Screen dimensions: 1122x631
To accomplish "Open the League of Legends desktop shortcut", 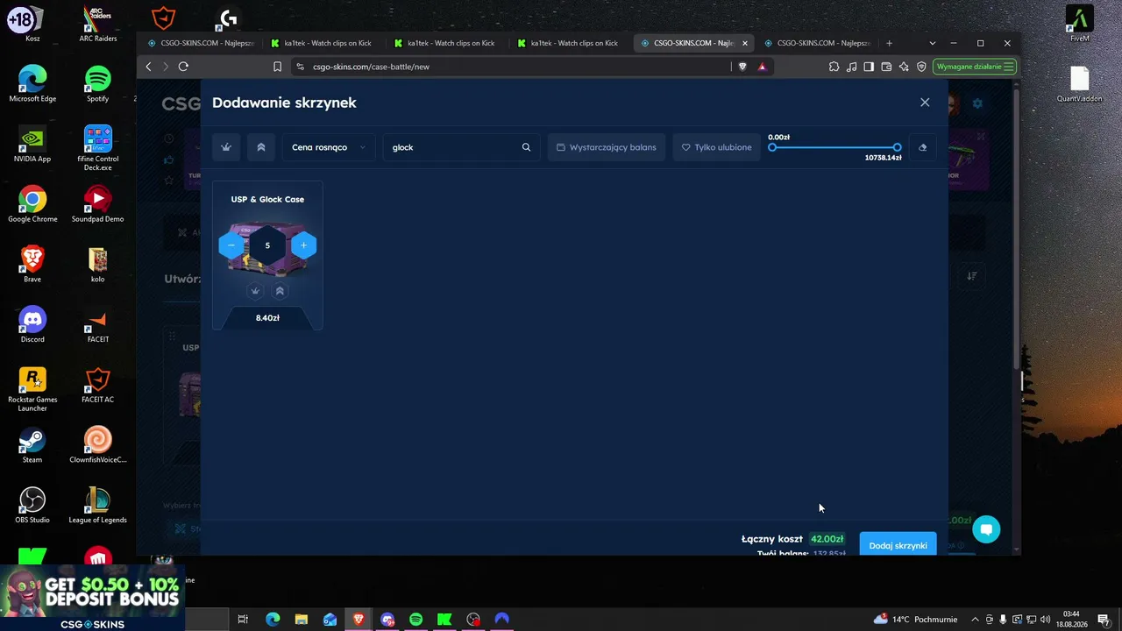I will click(97, 505).
